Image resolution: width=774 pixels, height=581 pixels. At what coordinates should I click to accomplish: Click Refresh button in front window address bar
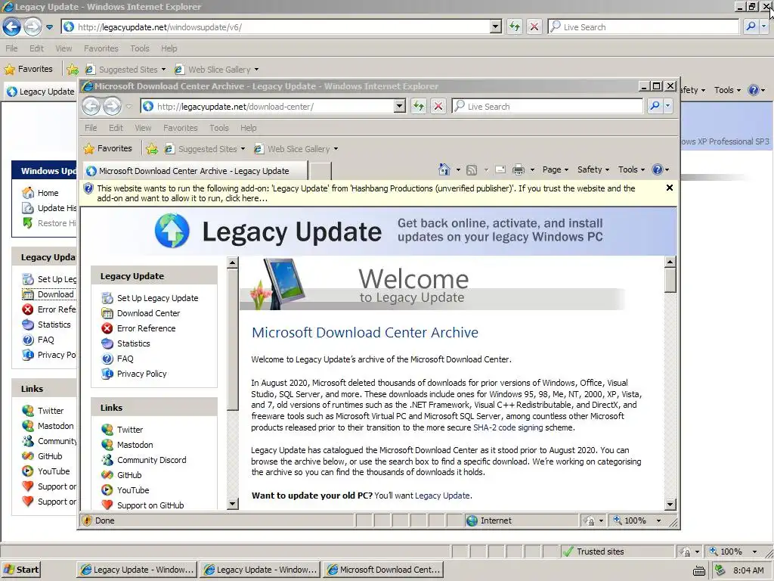(x=419, y=106)
